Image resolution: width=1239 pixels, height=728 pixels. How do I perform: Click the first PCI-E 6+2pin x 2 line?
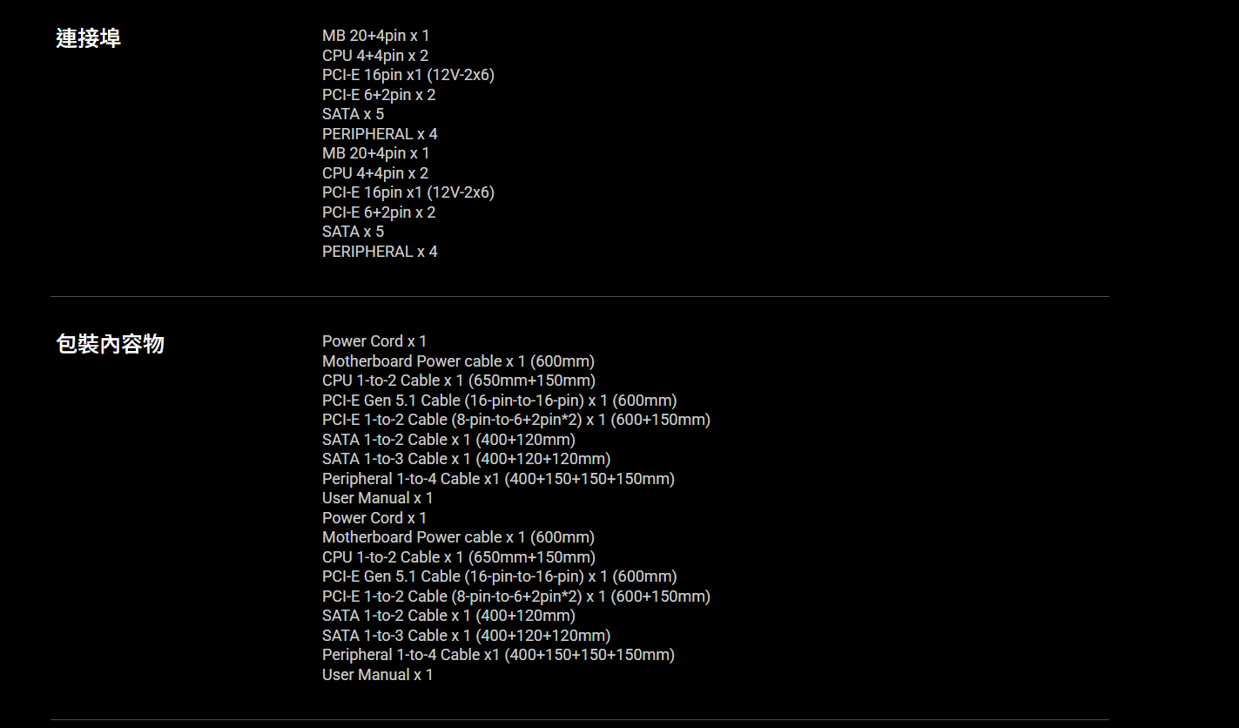[x=378, y=95]
